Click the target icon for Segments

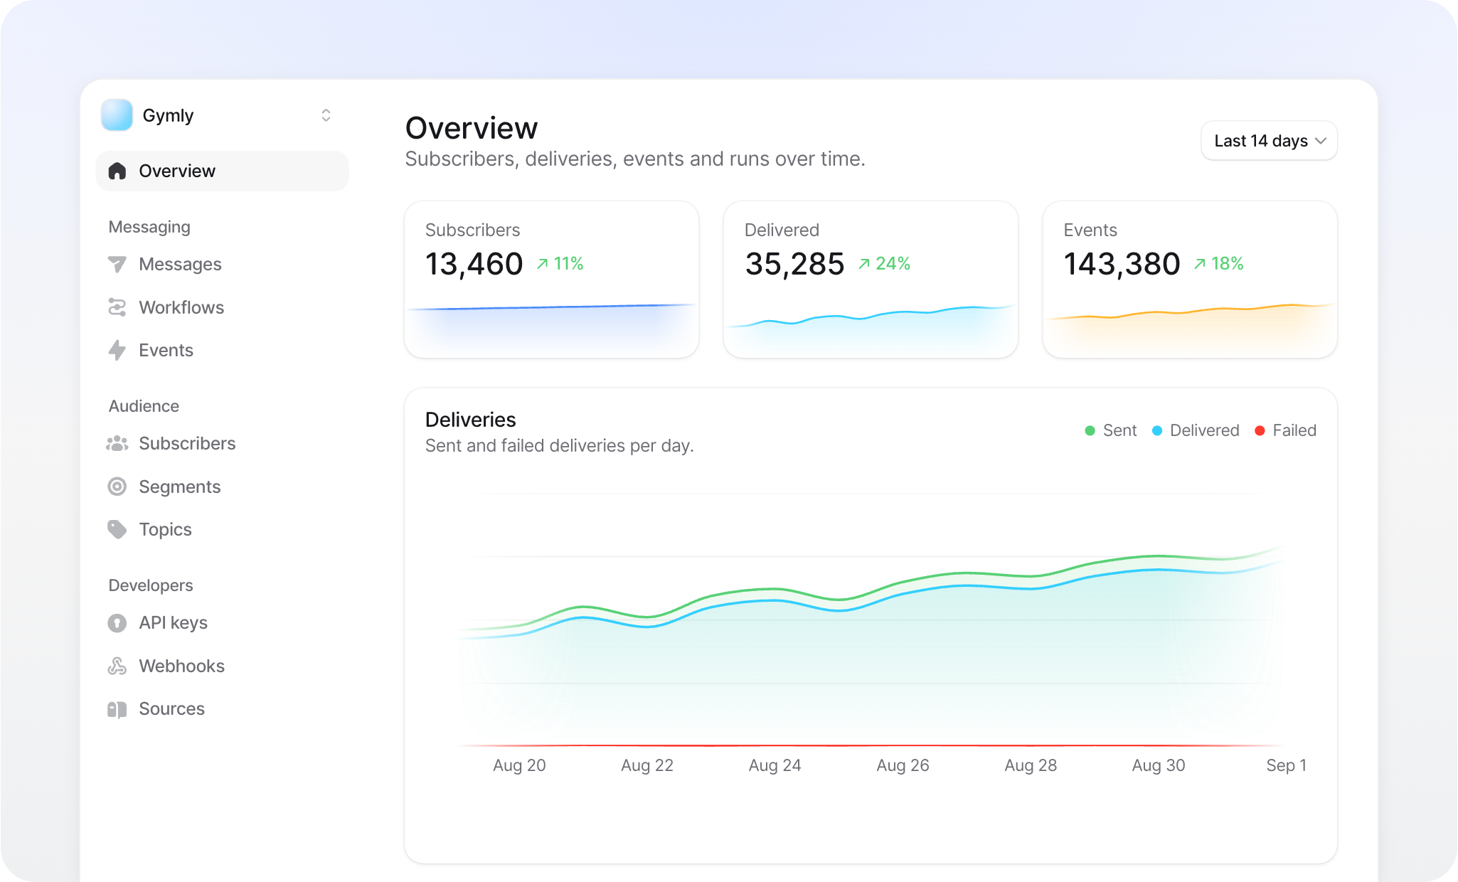click(x=117, y=487)
